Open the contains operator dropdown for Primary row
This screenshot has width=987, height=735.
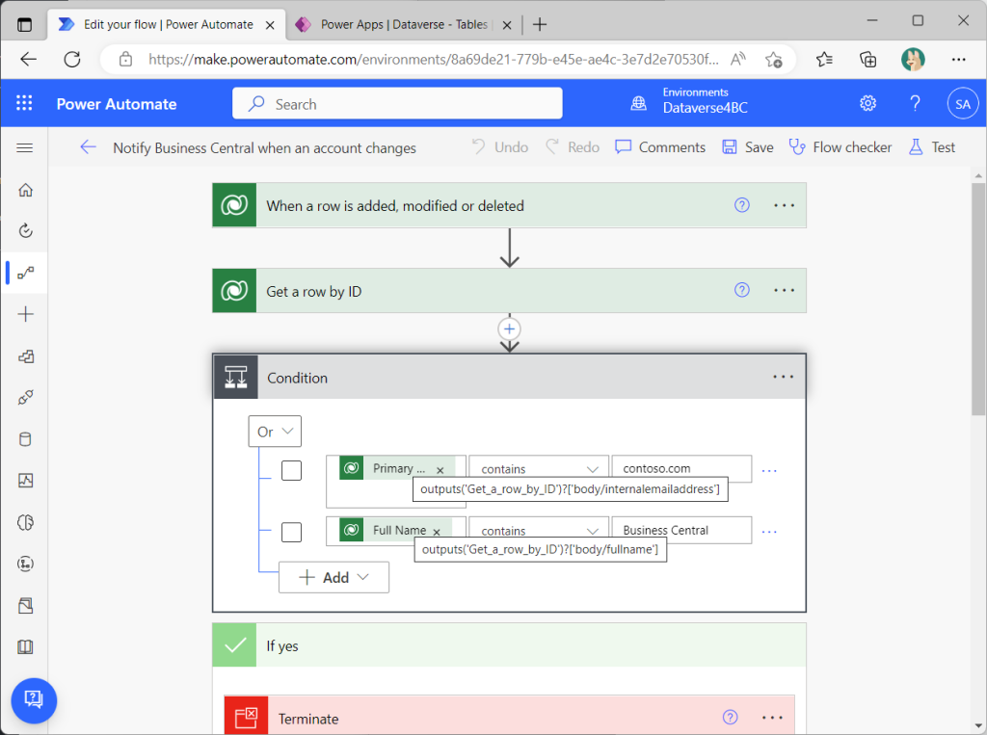538,469
